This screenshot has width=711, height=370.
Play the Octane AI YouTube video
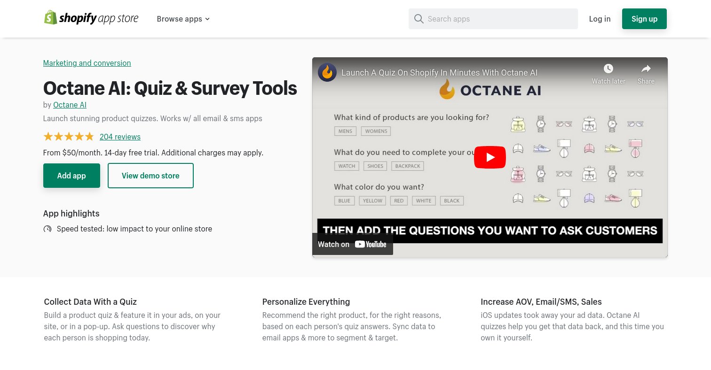click(x=490, y=157)
